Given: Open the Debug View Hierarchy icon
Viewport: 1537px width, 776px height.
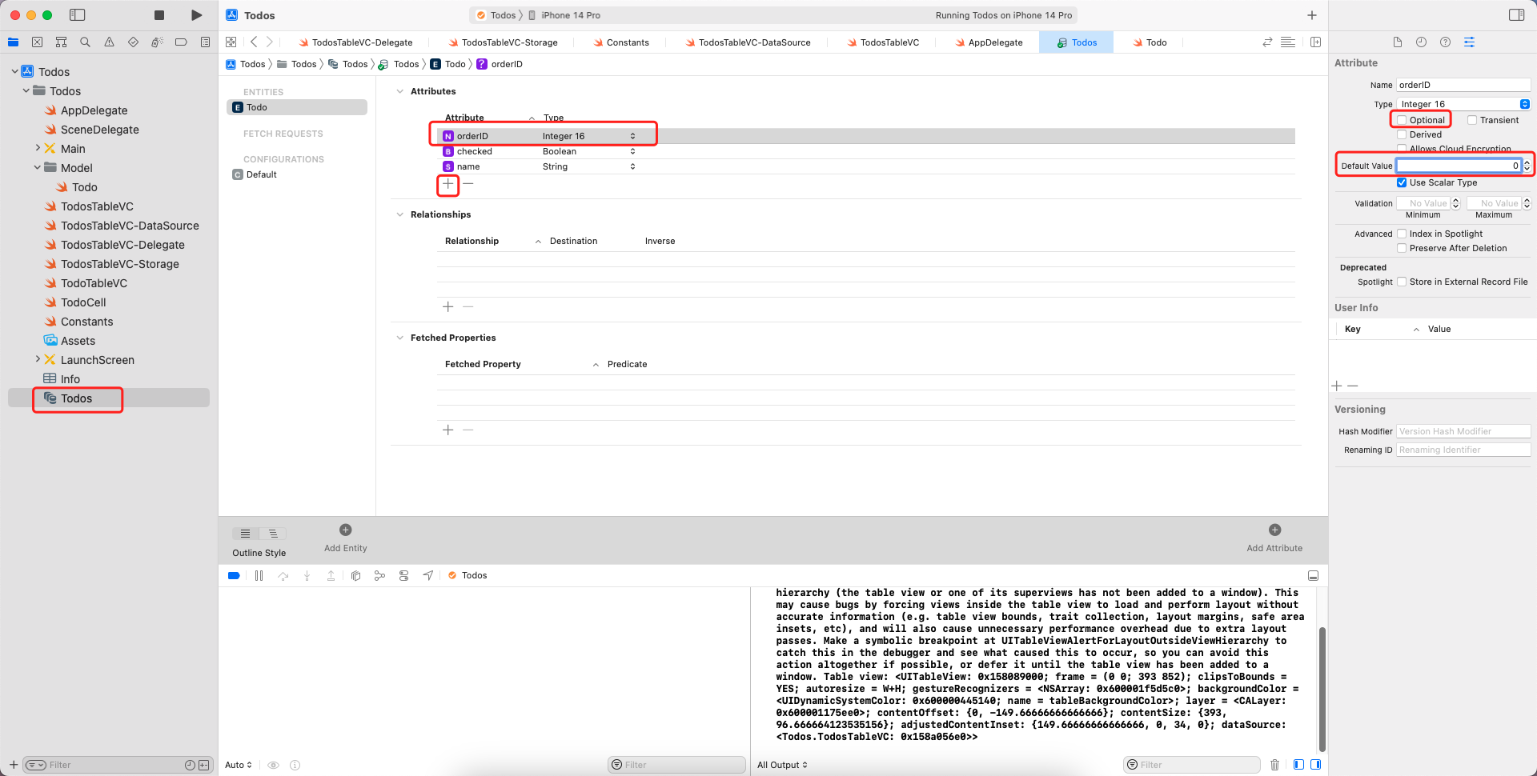Looking at the screenshot, I should point(355,576).
